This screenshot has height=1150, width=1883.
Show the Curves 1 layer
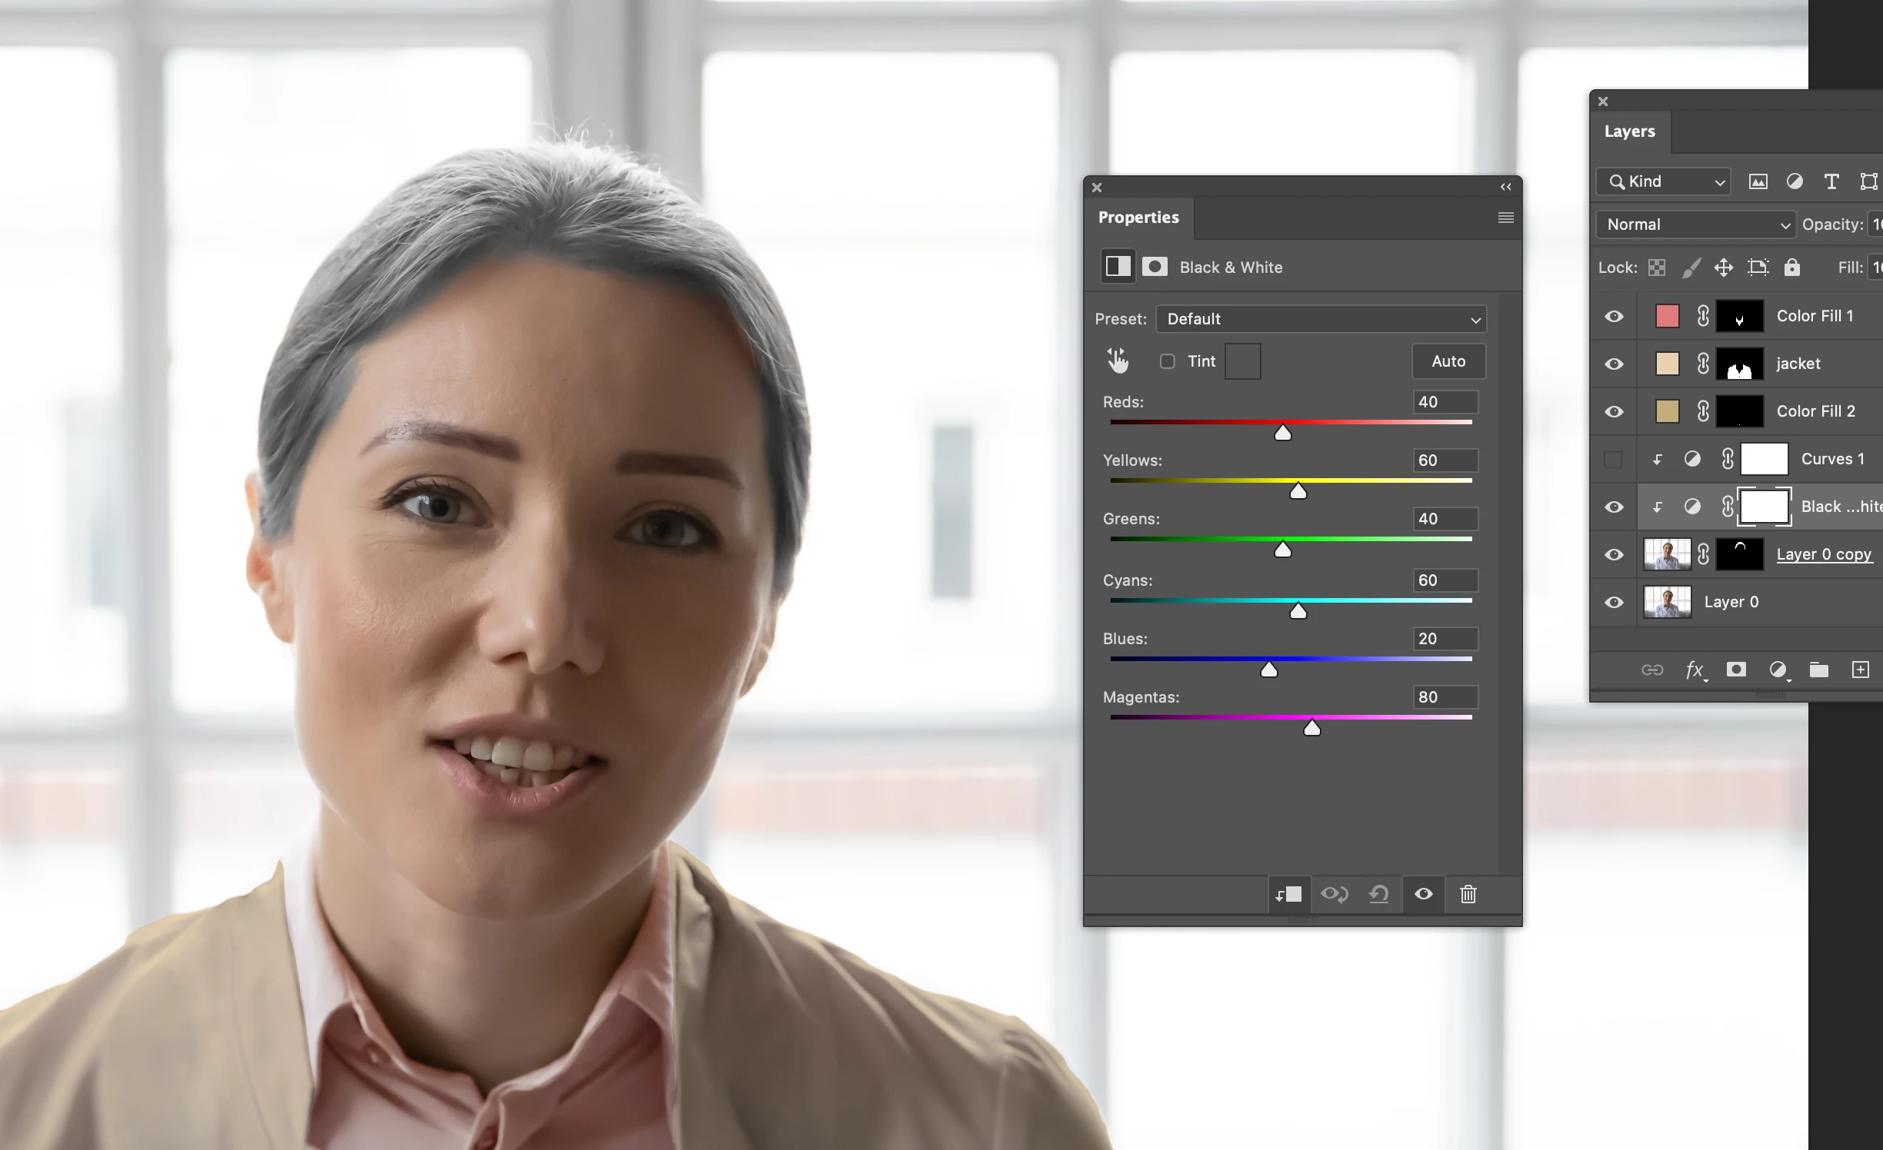[x=1614, y=459]
